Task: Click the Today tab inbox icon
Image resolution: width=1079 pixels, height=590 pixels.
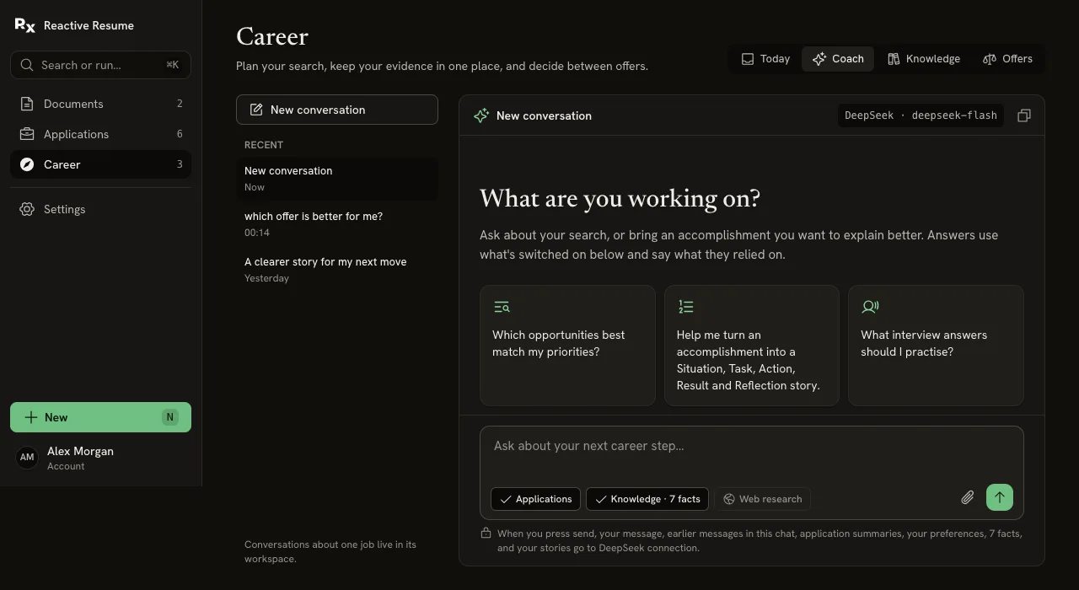Action: [747, 59]
